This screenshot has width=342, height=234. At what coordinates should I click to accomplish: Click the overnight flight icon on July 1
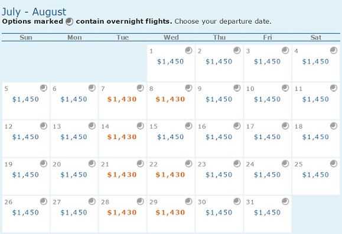pyautogui.click(x=188, y=50)
